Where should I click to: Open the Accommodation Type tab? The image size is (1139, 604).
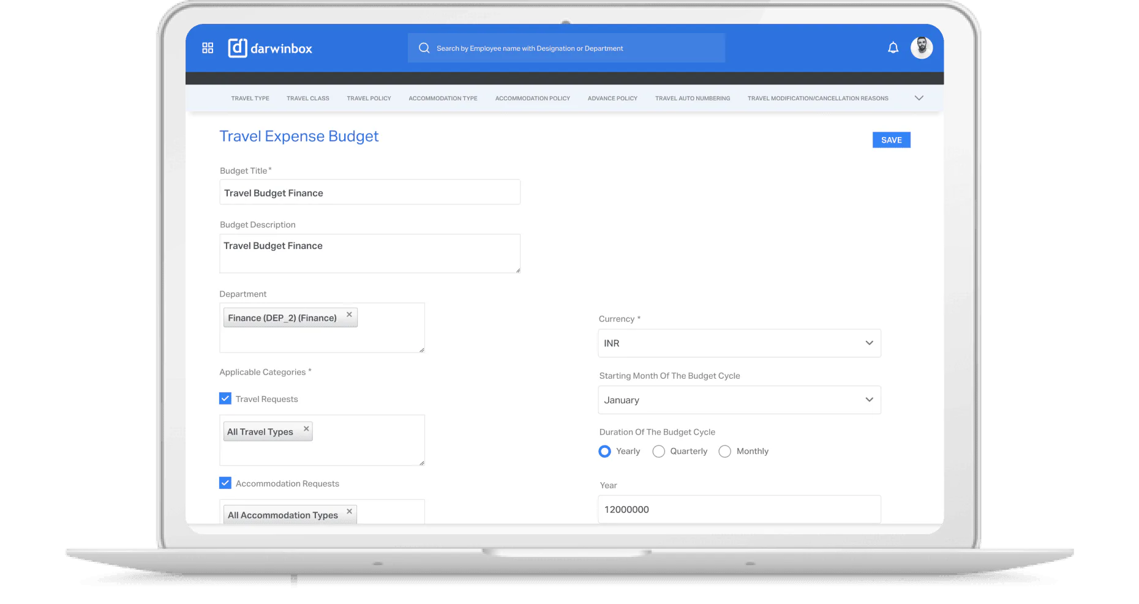click(x=442, y=98)
